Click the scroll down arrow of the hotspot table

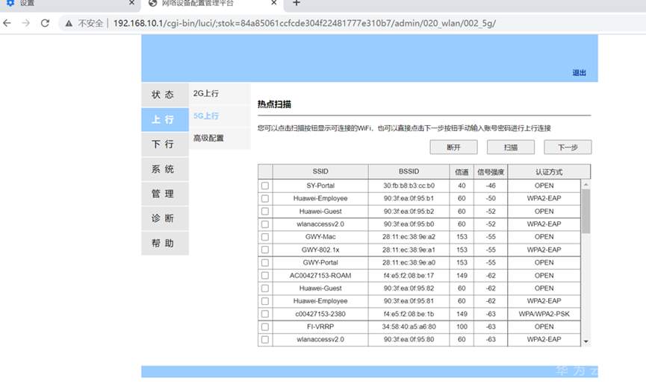point(586,342)
